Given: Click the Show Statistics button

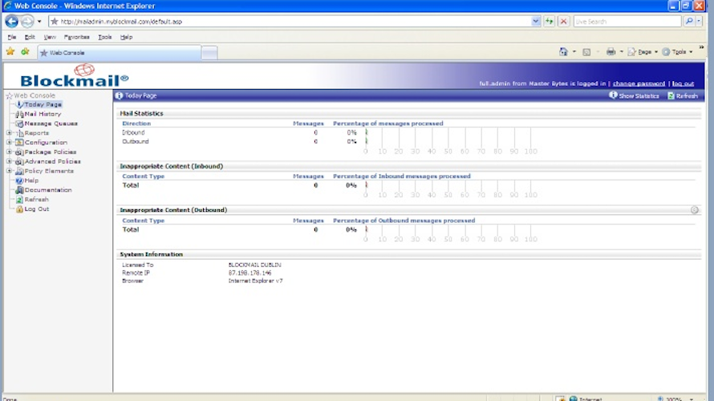Looking at the screenshot, I should click(634, 95).
